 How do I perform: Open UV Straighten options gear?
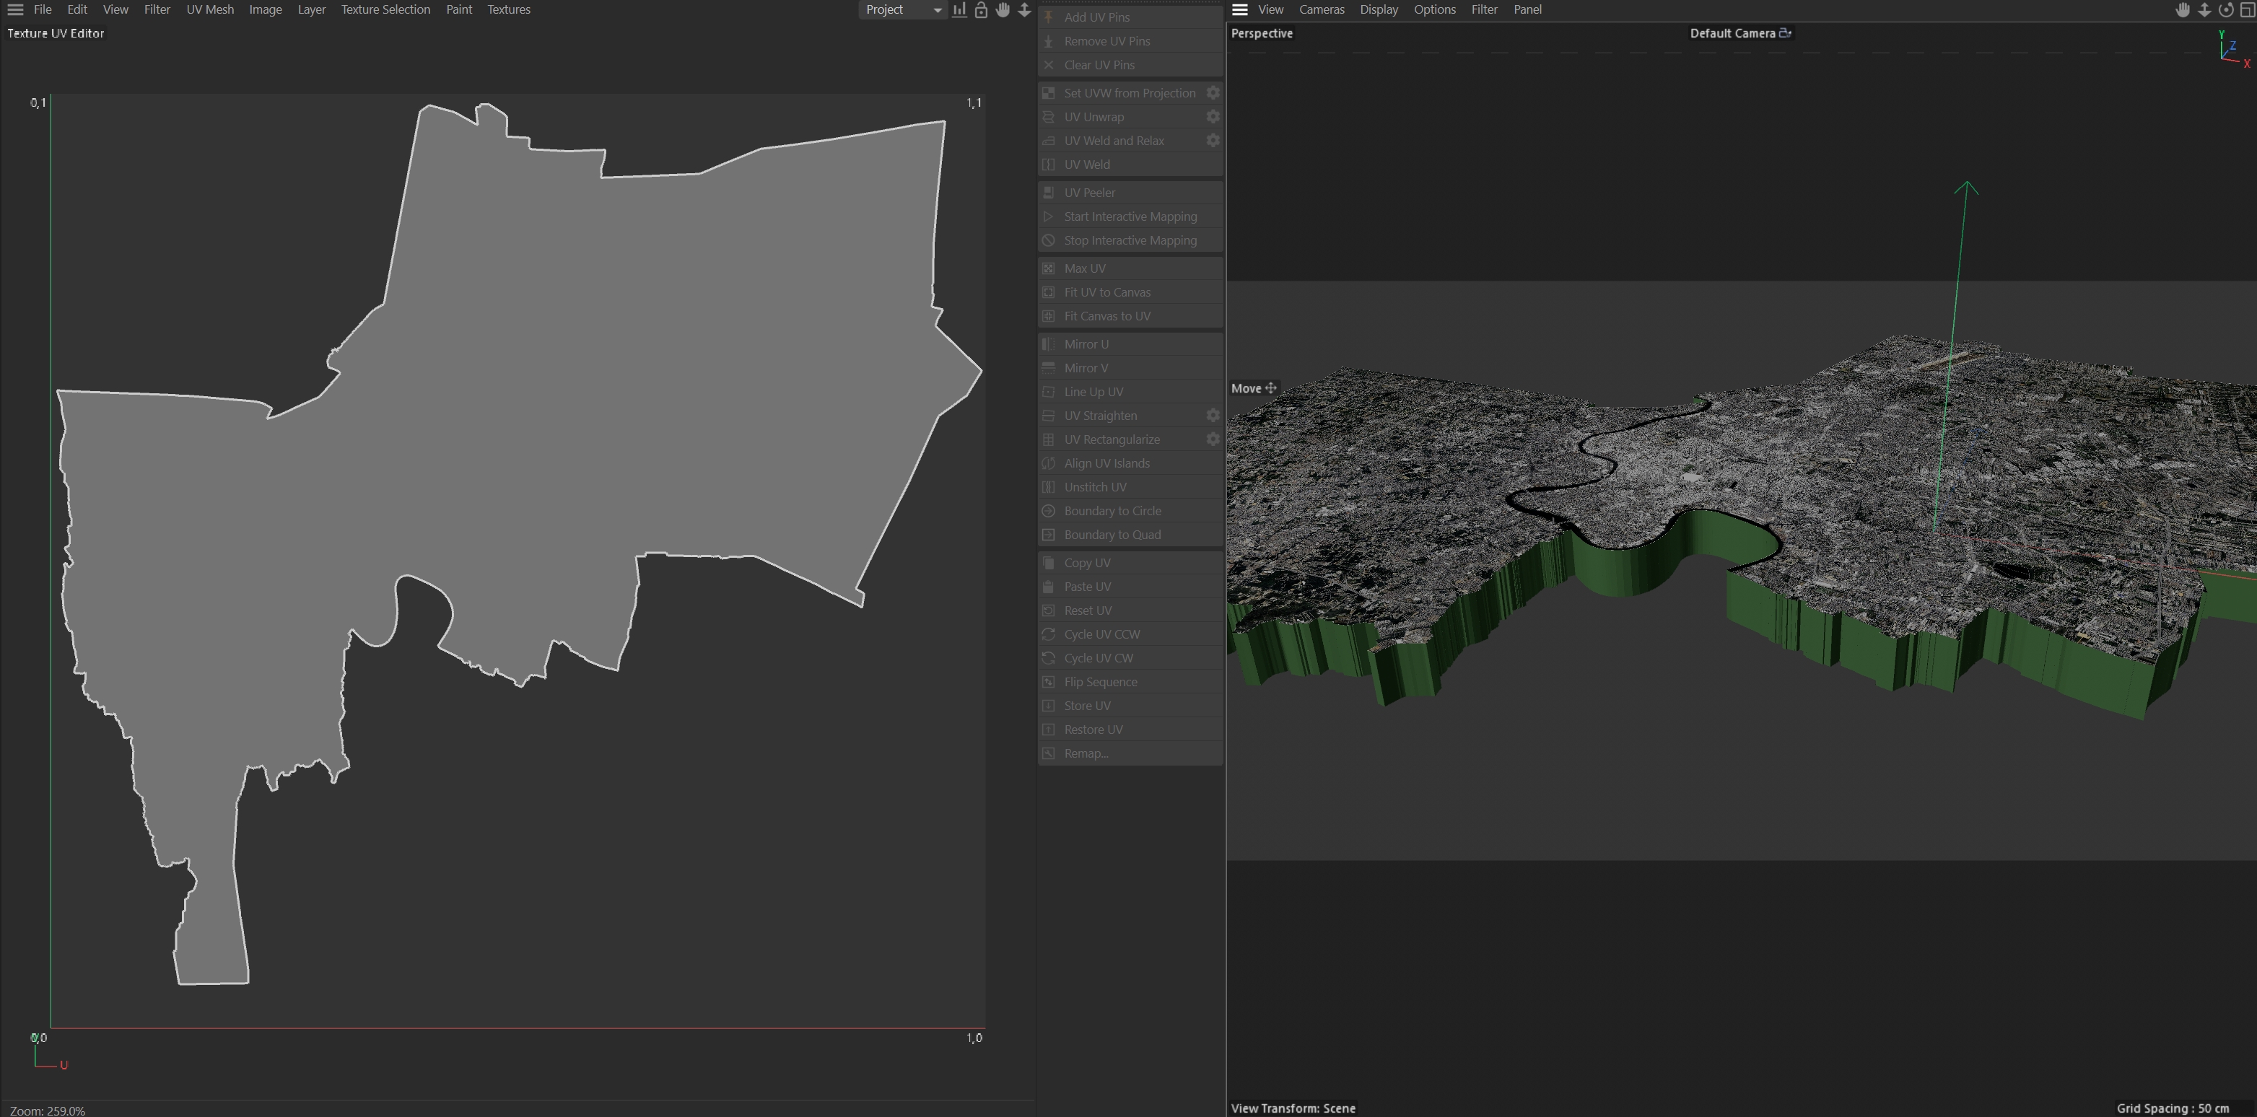point(1213,415)
